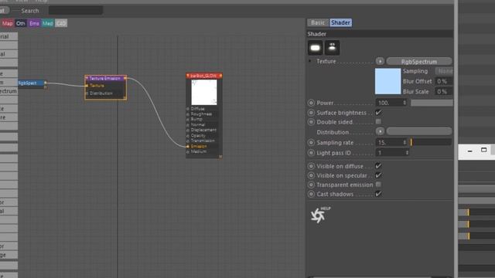Switch to the Shader tab
This screenshot has height=278, width=495.
tap(340, 22)
